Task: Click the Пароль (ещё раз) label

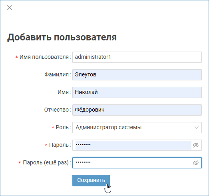Action: (x=46, y=163)
